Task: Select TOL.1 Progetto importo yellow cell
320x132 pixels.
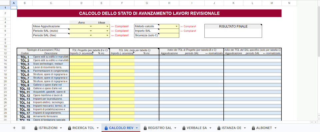Action: [81, 57]
